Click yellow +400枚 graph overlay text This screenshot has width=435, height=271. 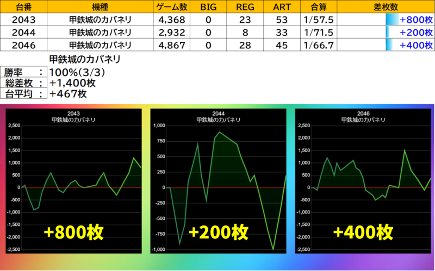(x=363, y=232)
